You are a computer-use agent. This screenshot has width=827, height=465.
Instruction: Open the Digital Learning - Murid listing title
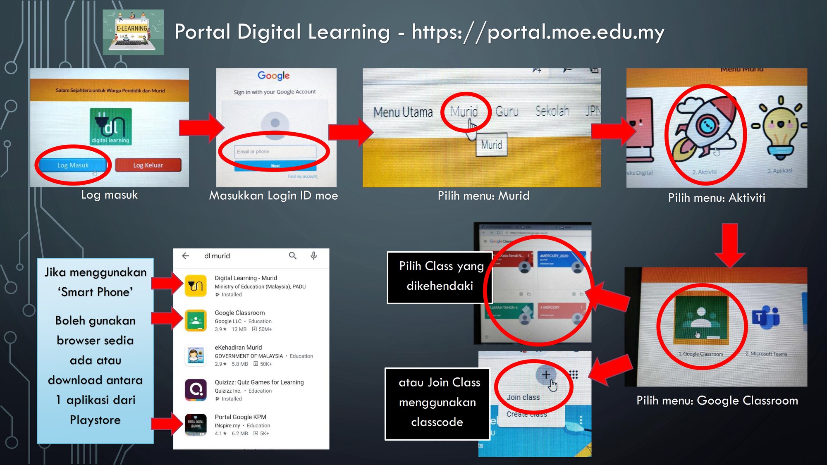[246, 278]
